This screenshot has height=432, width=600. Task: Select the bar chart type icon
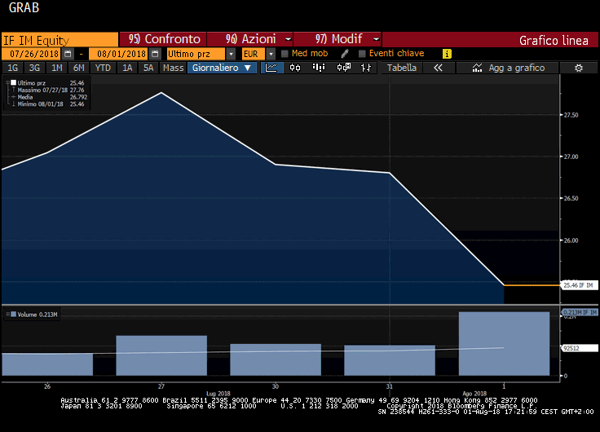319,68
